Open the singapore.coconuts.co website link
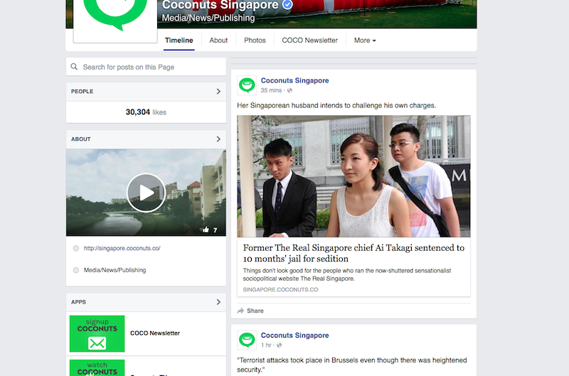Screen dimensions: 569x376 pyautogui.click(x=122, y=248)
